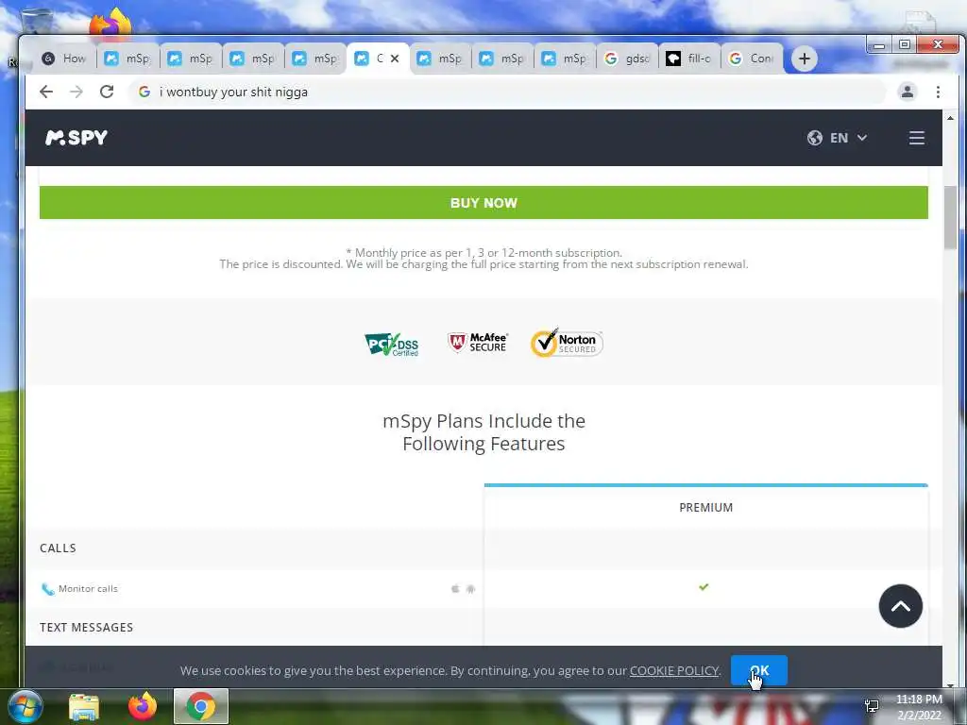Click the TEXT MESSAGES section heading
Screen dimensions: 967x725
(86, 627)
